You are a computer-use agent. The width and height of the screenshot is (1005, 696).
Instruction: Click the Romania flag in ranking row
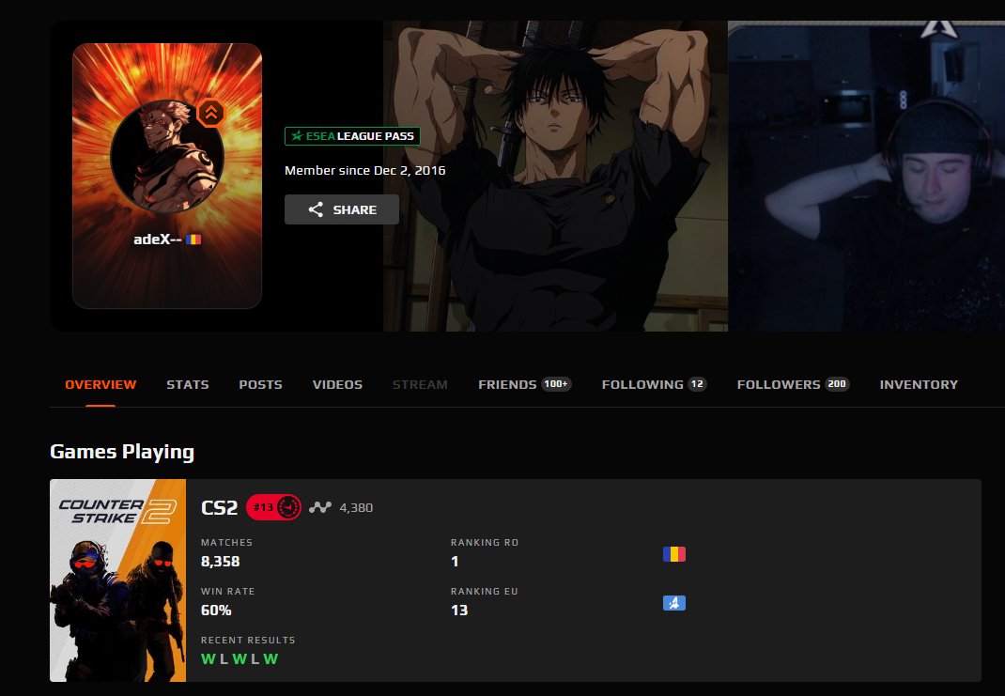(674, 554)
